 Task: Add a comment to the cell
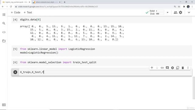point(167,68)
